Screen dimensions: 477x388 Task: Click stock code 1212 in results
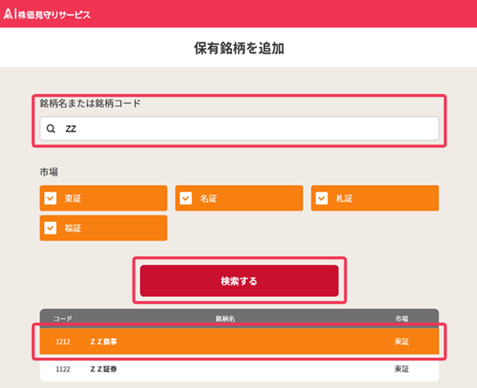pos(63,342)
